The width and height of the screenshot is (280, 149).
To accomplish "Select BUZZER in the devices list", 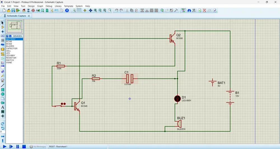I will point(14,46).
